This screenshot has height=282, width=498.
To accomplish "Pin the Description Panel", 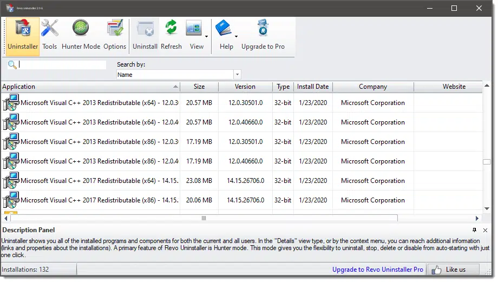I will 475,230.
